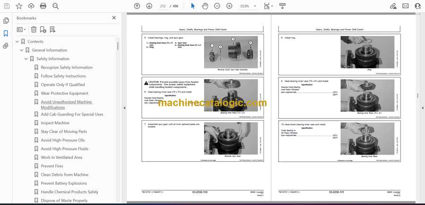Collapse the Safety Information bookmark group
The height and width of the screenshot is (205, 425).
(x=26, y=59)
